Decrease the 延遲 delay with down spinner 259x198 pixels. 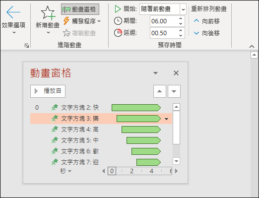pos(181,36)
